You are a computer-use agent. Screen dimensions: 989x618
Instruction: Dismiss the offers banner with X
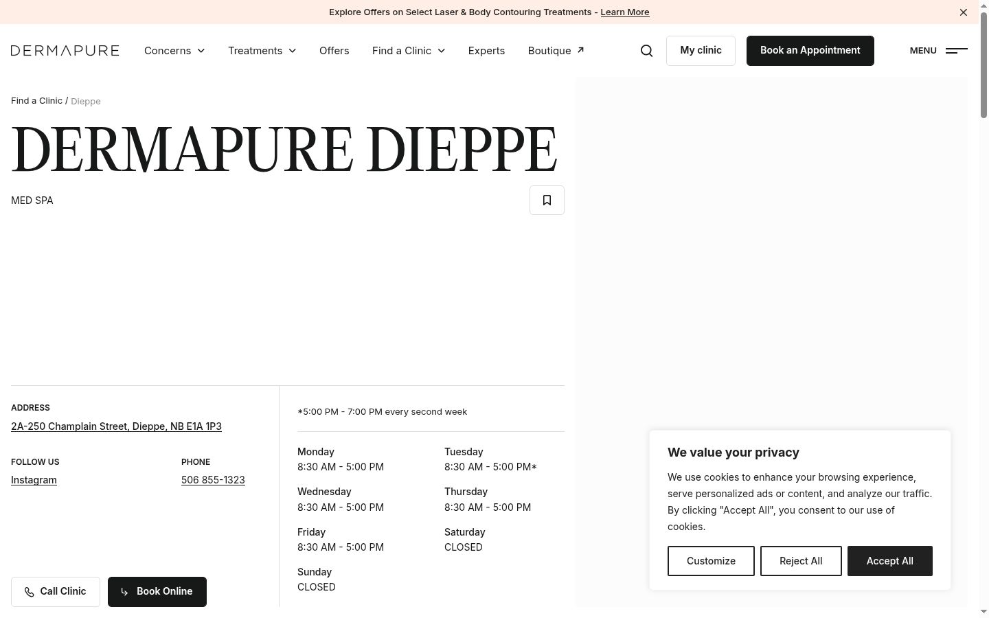(x=963, y=12)
